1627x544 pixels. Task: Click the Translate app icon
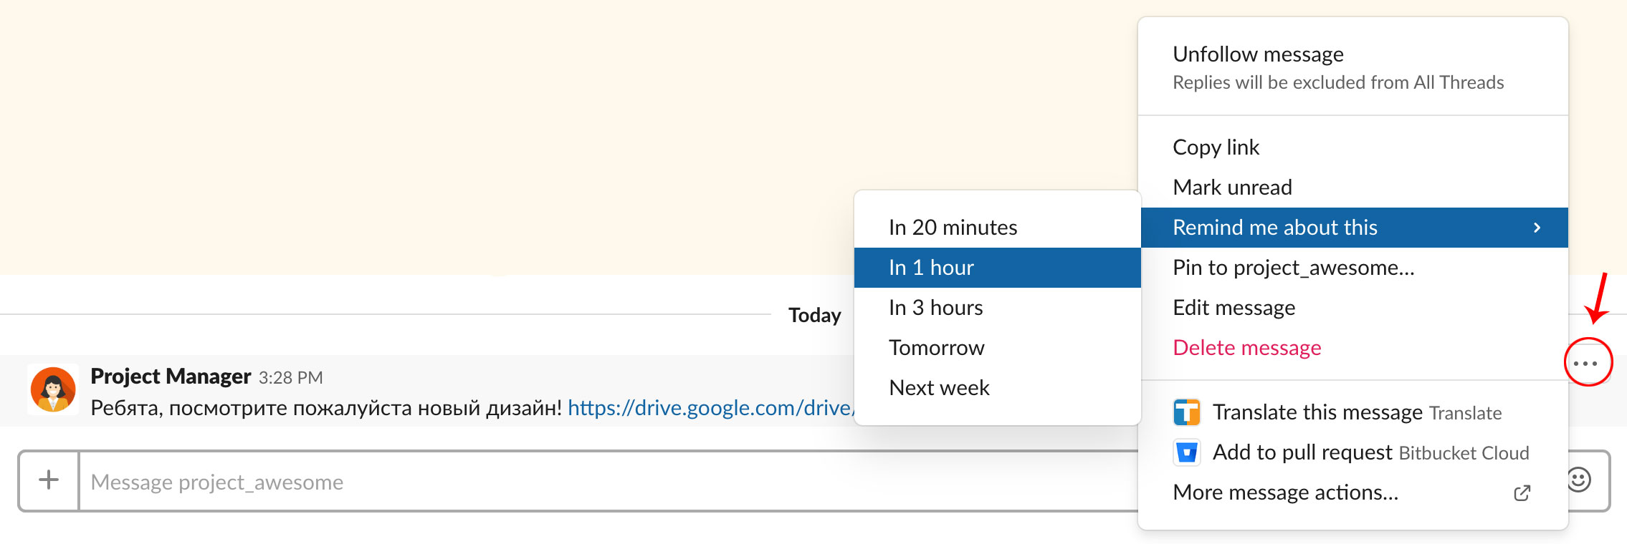tap(1186, 412)
